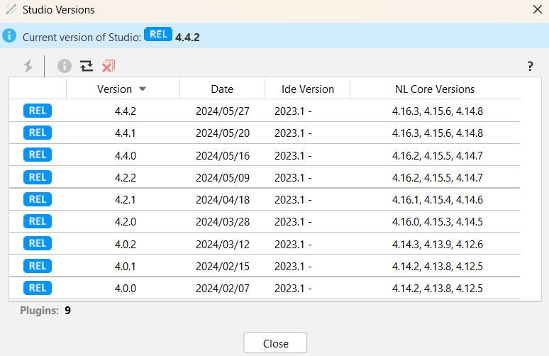Click the REL badge in the current version banner
The height and width of the screenshot is (356, 549).
158,35
